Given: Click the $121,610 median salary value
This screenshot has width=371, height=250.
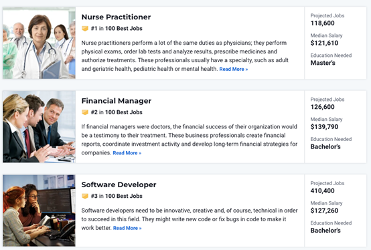Looking at the screenshot, I should [324, 43].
